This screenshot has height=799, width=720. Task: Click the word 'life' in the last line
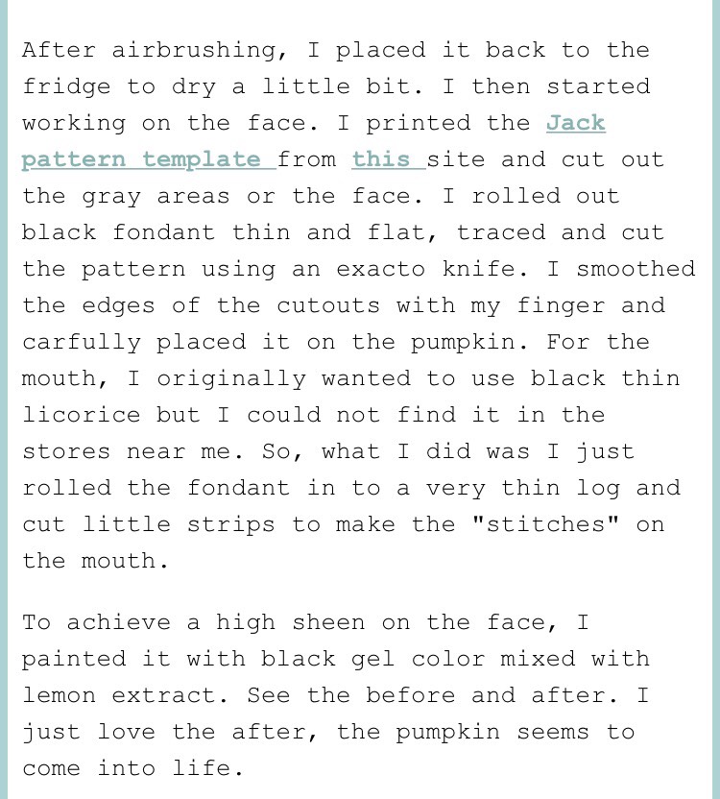tap(201, 769)
